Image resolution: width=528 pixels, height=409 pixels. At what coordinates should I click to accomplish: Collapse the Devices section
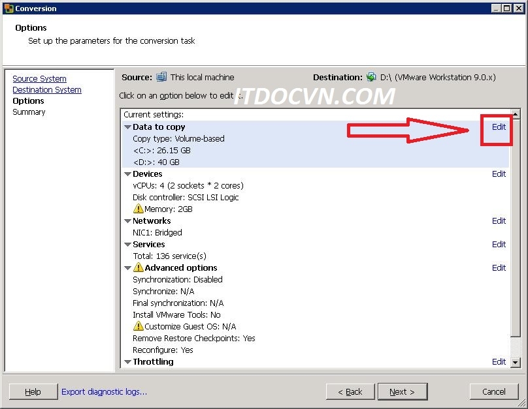click(x=127, y=174)
